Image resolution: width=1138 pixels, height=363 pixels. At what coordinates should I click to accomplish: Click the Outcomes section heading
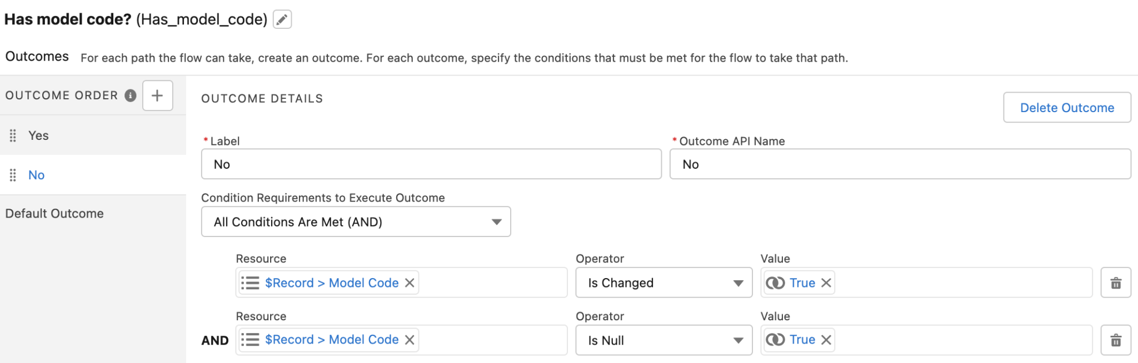coord(37,57)
